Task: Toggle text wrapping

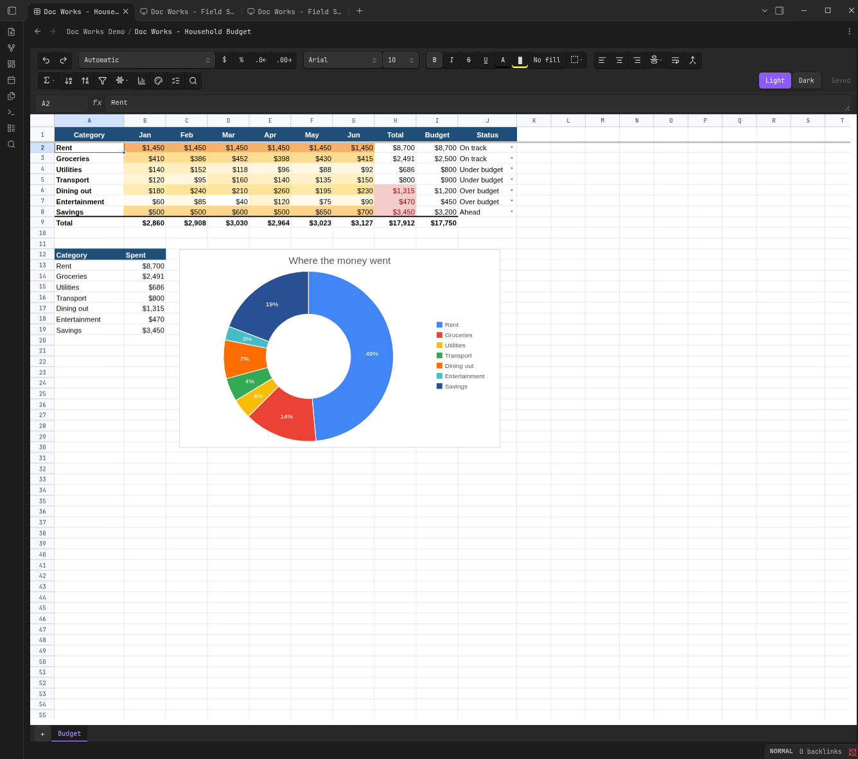Action: 676,60
